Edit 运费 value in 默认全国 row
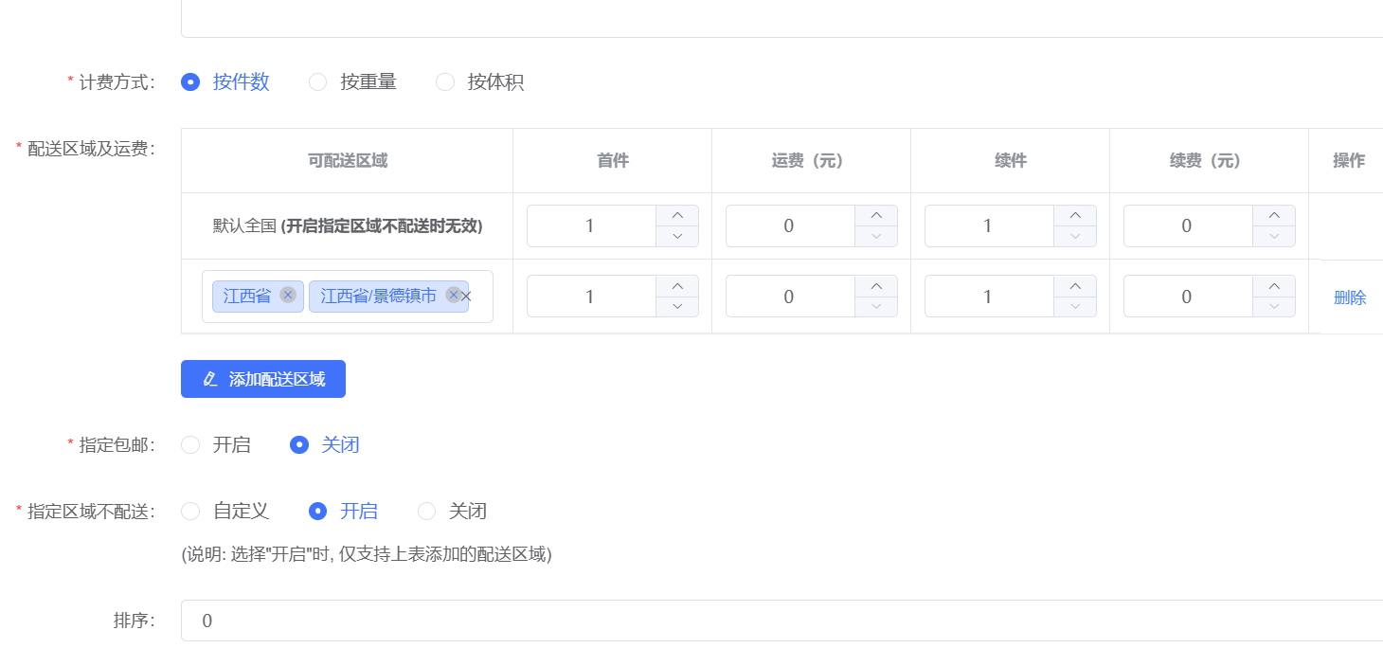Image resolution: width=1383 pixels, height=648 pixels. [789, 225]
